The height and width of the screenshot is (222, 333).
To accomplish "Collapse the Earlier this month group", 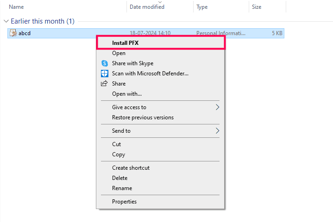I will [6, 21].
